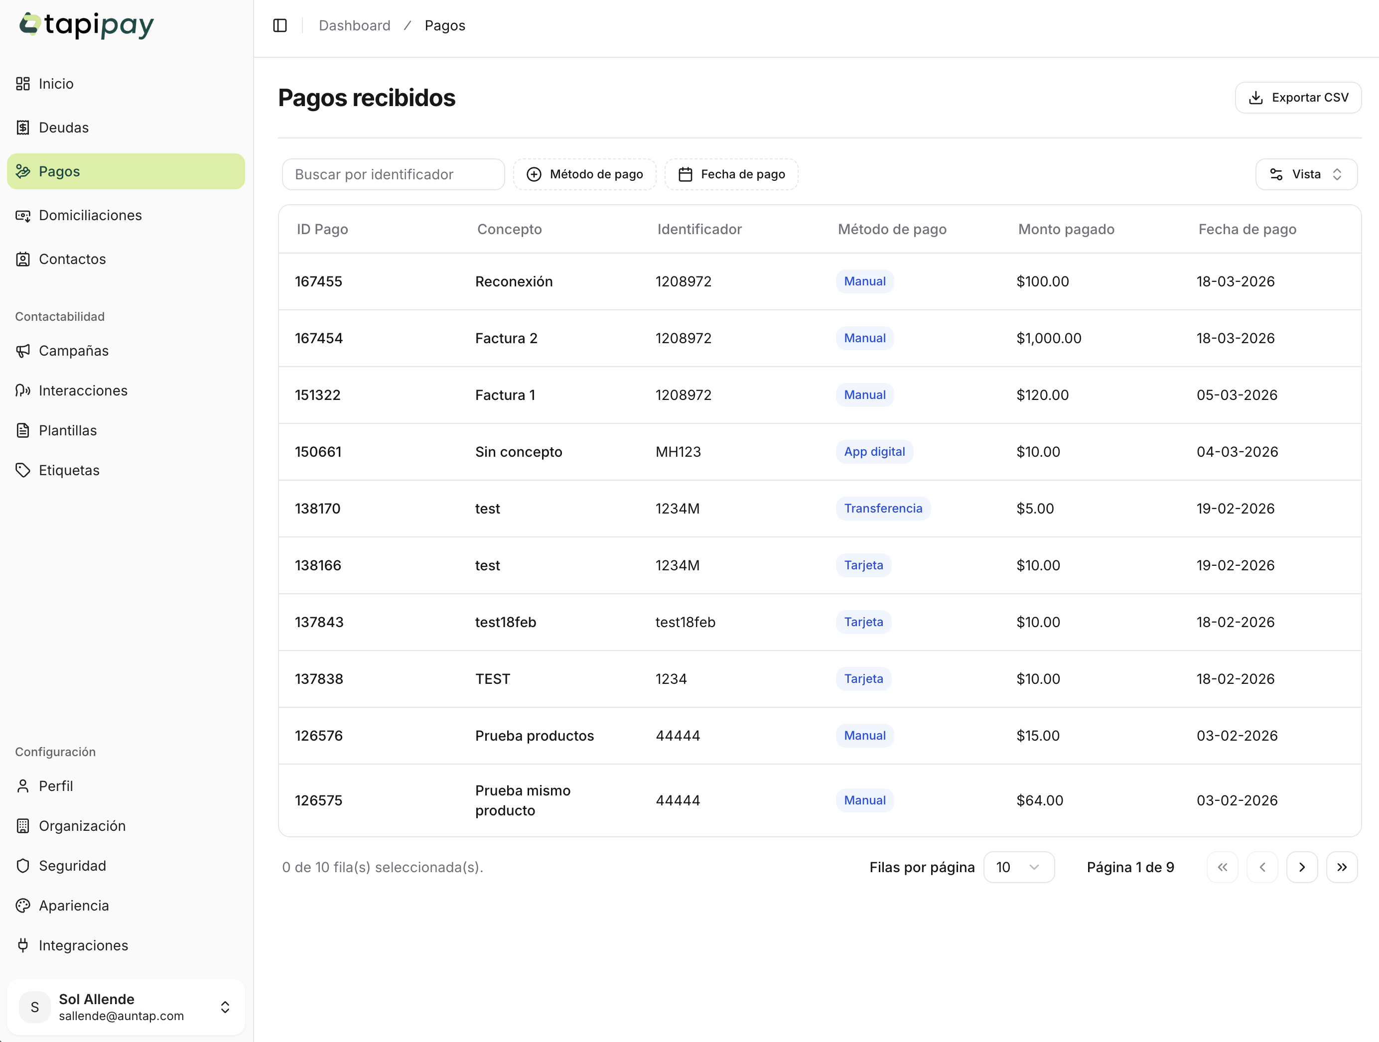This screenshot has width=1379, height=1042.
Task: Open Interacciones in the sidebar
Action: (82, 391)
